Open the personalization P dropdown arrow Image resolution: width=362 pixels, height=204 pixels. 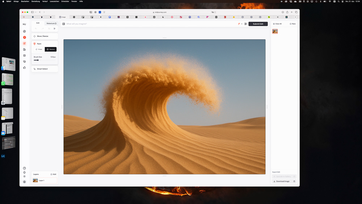pos(242,24)
